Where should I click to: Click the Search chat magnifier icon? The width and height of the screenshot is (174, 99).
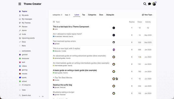[x=20, y=95]
